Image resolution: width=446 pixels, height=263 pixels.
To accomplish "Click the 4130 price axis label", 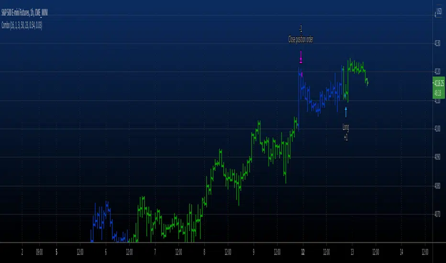I will click(437, 43).
